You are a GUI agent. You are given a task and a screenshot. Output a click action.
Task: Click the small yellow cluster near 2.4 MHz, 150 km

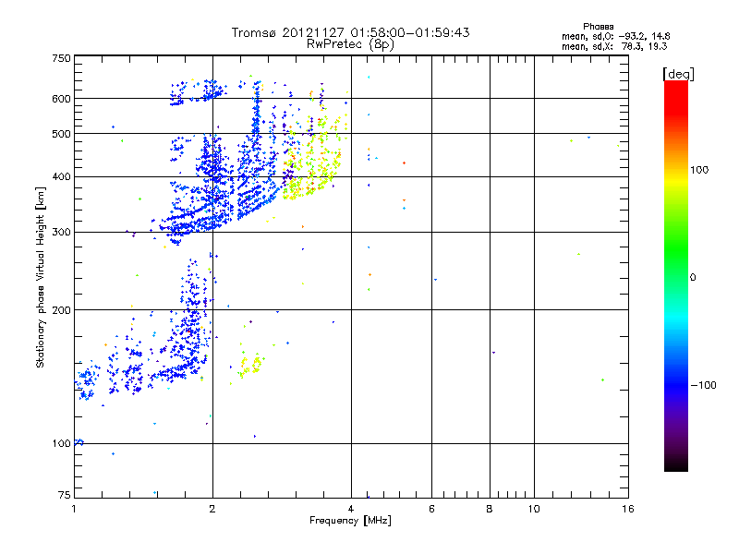[249, 365]
